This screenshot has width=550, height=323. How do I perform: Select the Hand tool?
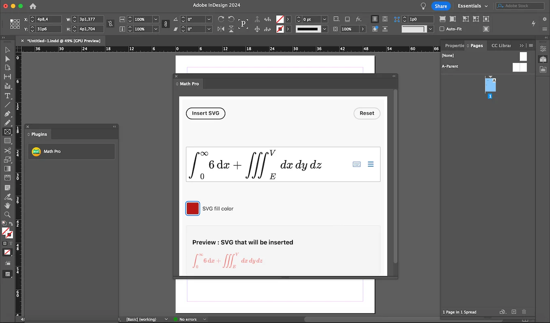click(x=7, y=206)
